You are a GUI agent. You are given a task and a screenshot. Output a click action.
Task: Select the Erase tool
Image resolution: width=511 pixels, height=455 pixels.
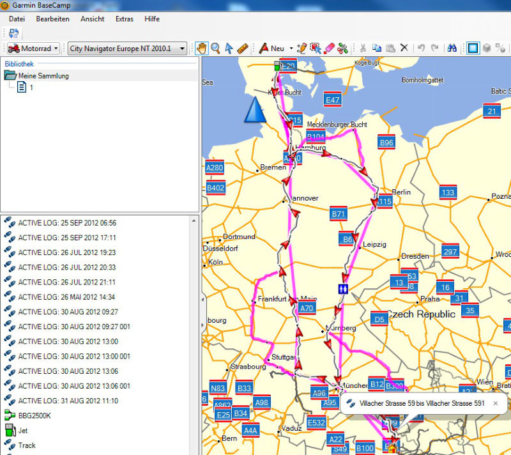(x=329, y=49)
